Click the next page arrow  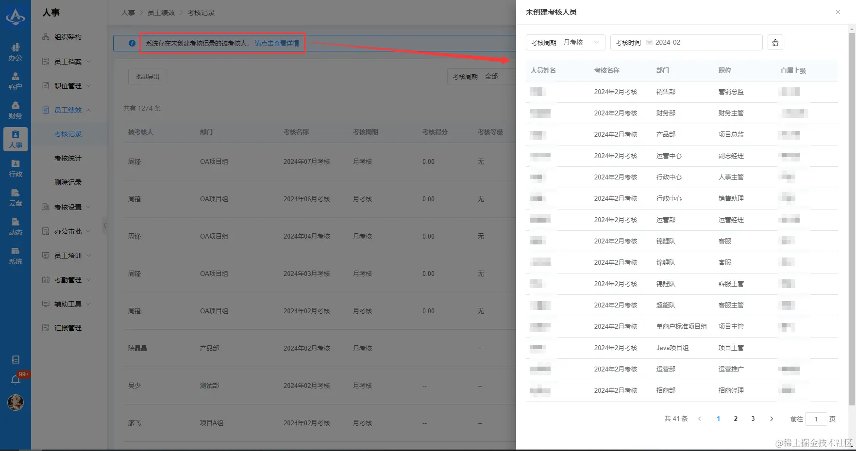[772, 419]
